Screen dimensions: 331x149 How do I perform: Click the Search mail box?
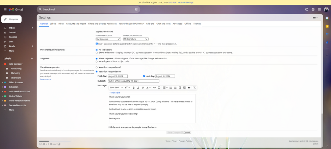tap(88, 9)
